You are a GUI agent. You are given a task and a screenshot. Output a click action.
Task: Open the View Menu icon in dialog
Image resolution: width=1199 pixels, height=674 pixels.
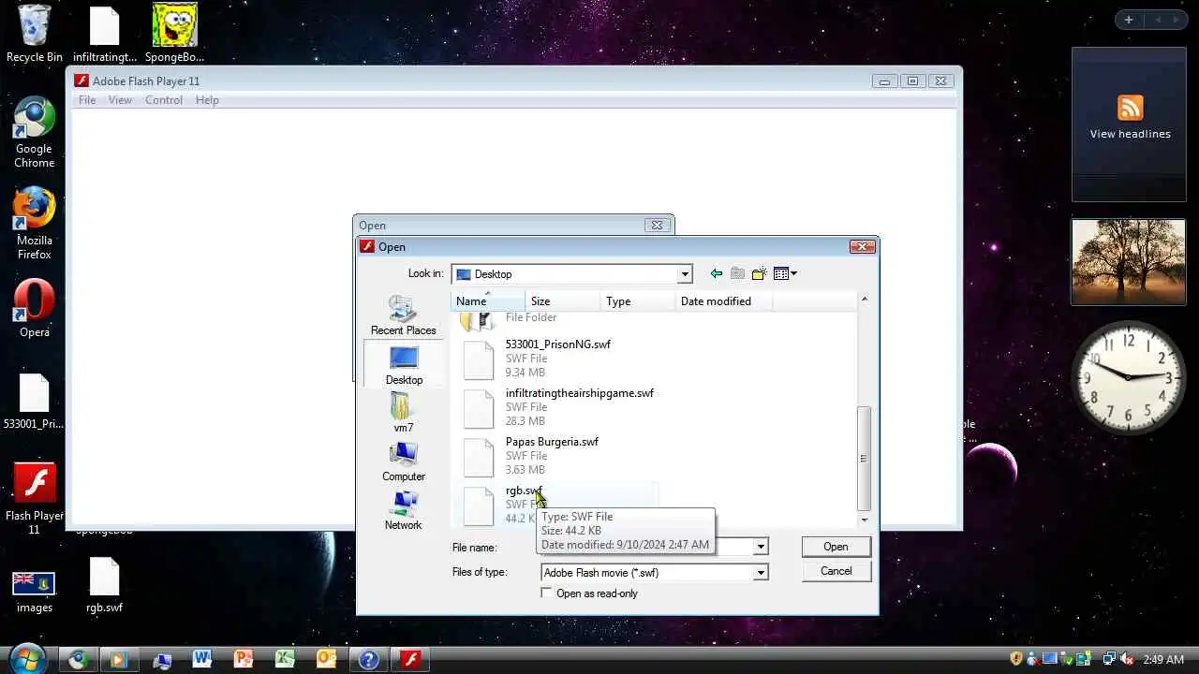(785, 273)
